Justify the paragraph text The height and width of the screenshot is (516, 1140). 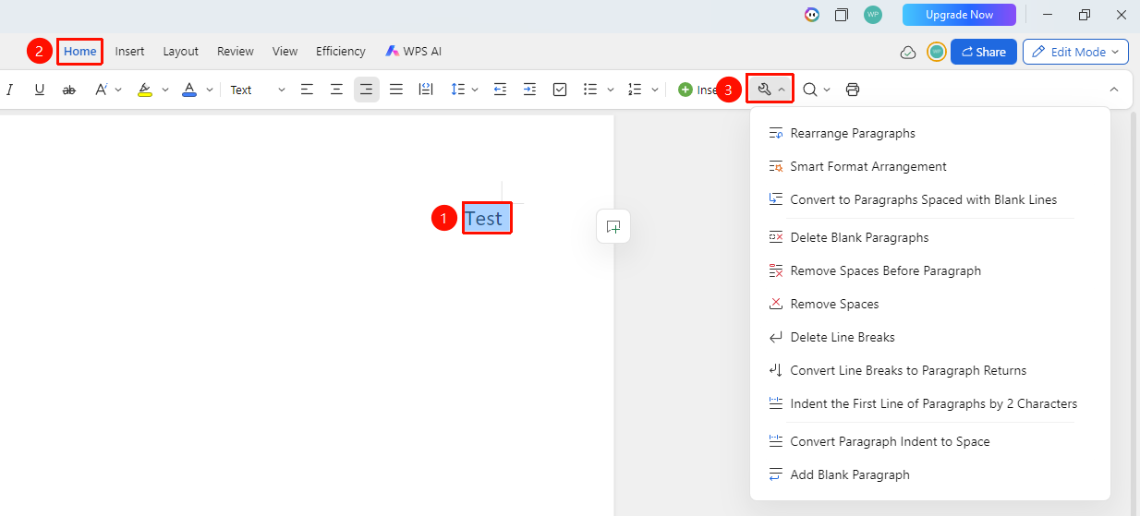pos(396,90)
